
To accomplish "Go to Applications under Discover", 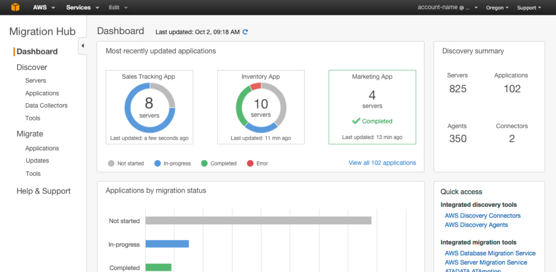I will [x=42, y=93].
